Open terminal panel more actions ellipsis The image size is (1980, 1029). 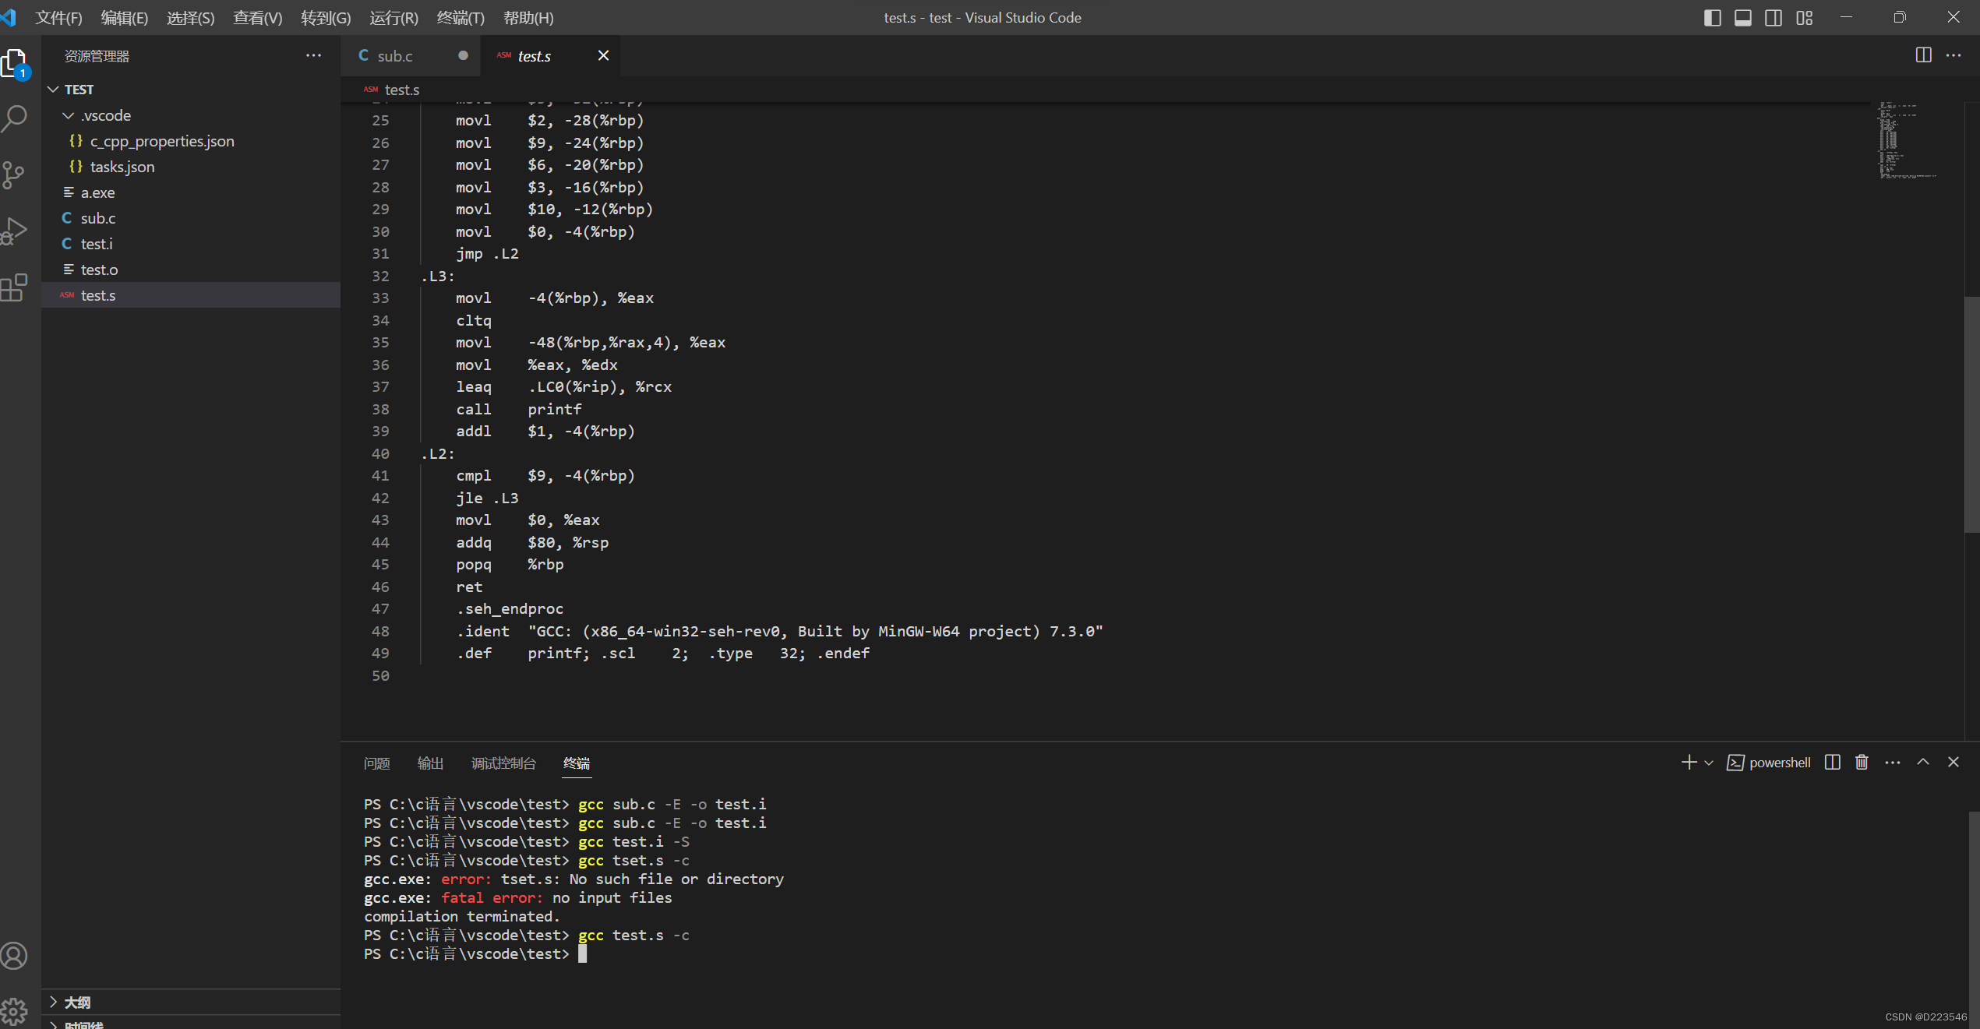1892,762
